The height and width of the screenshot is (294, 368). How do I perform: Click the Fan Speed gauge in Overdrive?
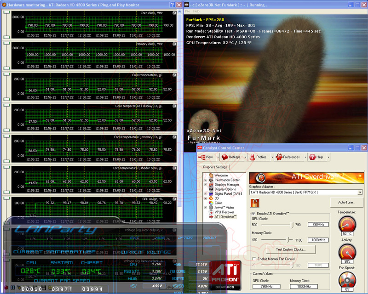(347, 280)
